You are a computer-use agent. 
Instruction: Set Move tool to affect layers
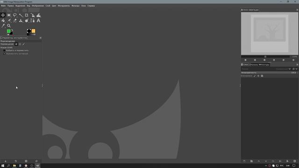[x=16, y=44]
